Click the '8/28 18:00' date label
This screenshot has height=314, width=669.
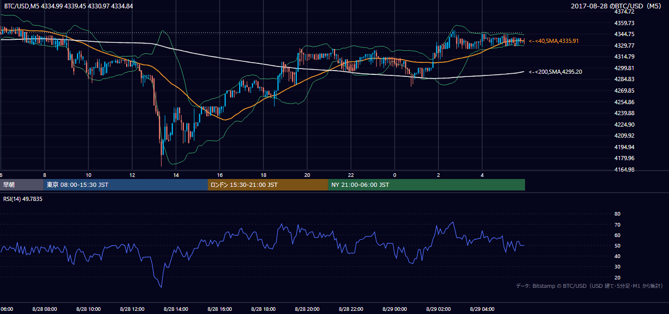point(263,309)
